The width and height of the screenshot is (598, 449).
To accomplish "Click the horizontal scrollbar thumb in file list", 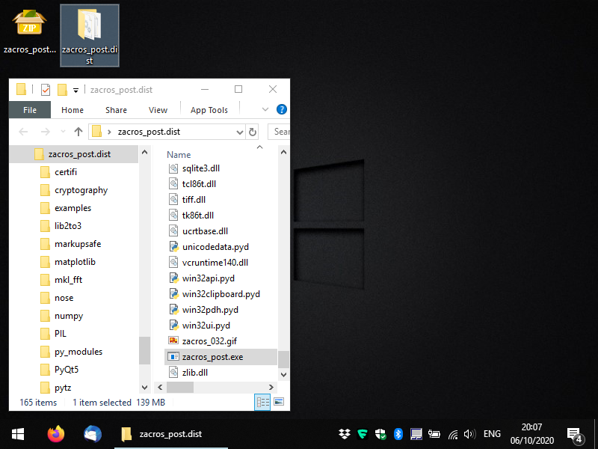I will pos(179,388).
